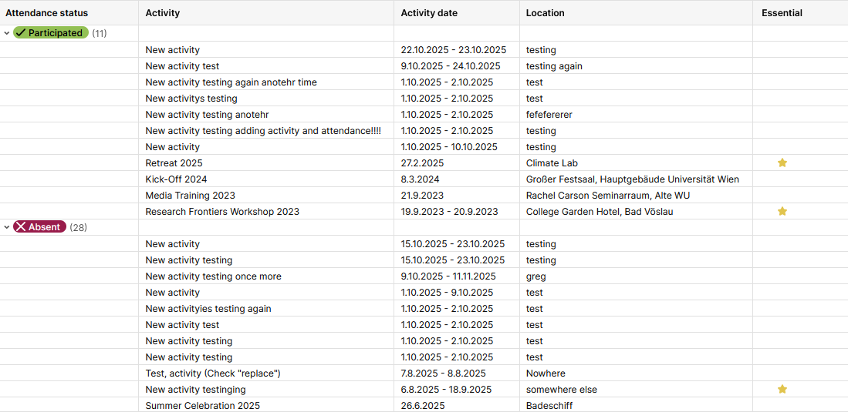Collapse the Participated group chevron

pyautogui.click(x=7, y=33)
